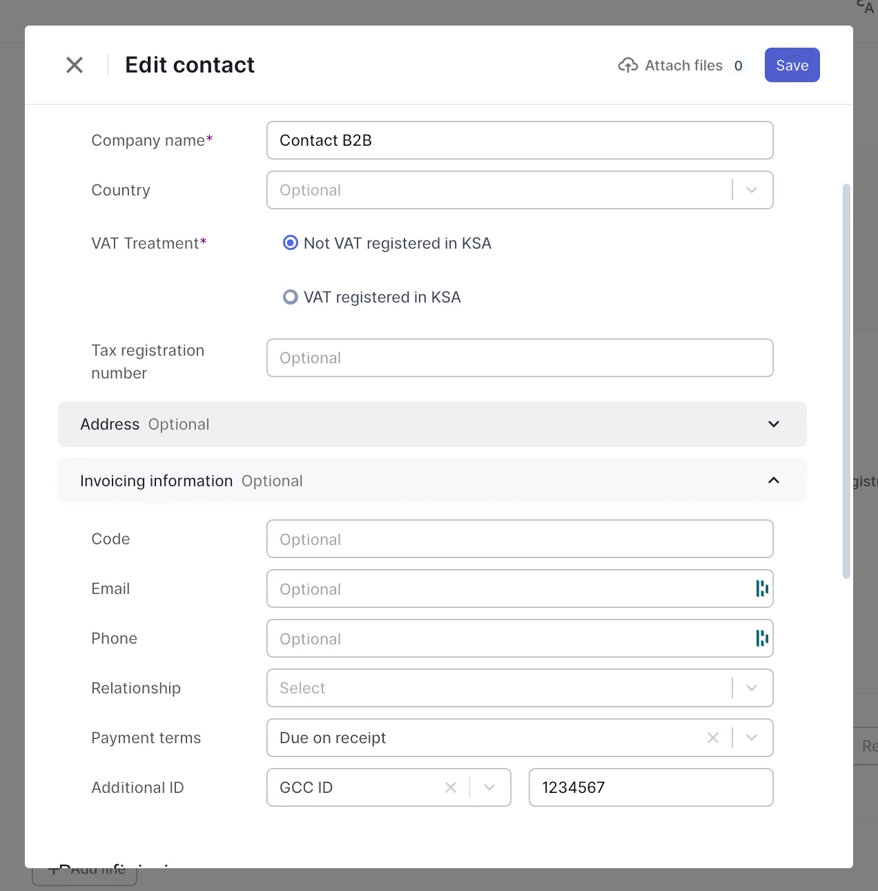Save the contact changes
878x891 pixels.
coord(792,65)
